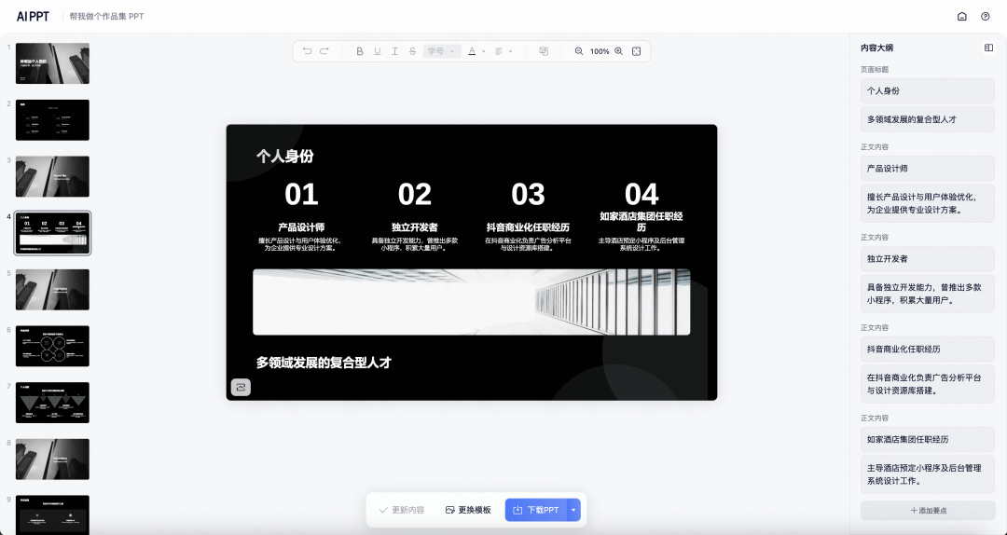Screen dimensions: 1007x535
Task: Click the 下载PPT button
Action: pos(535,510)
